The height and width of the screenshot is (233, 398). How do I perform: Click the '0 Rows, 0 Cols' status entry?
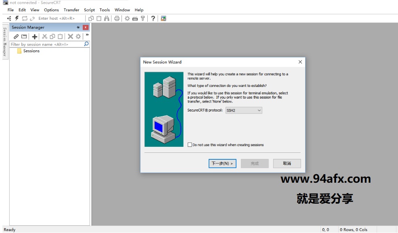click(354, 230)
